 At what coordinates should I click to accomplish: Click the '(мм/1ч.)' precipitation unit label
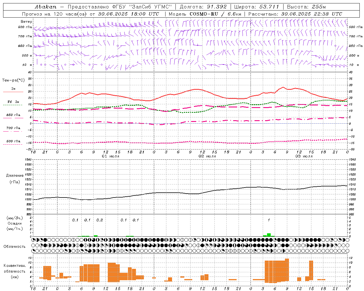pyautogui.click(x=15, y=229)
